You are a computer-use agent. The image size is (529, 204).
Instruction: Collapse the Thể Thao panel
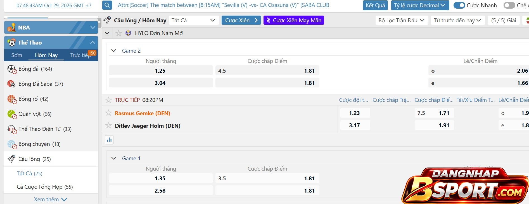tap(93, 43)
